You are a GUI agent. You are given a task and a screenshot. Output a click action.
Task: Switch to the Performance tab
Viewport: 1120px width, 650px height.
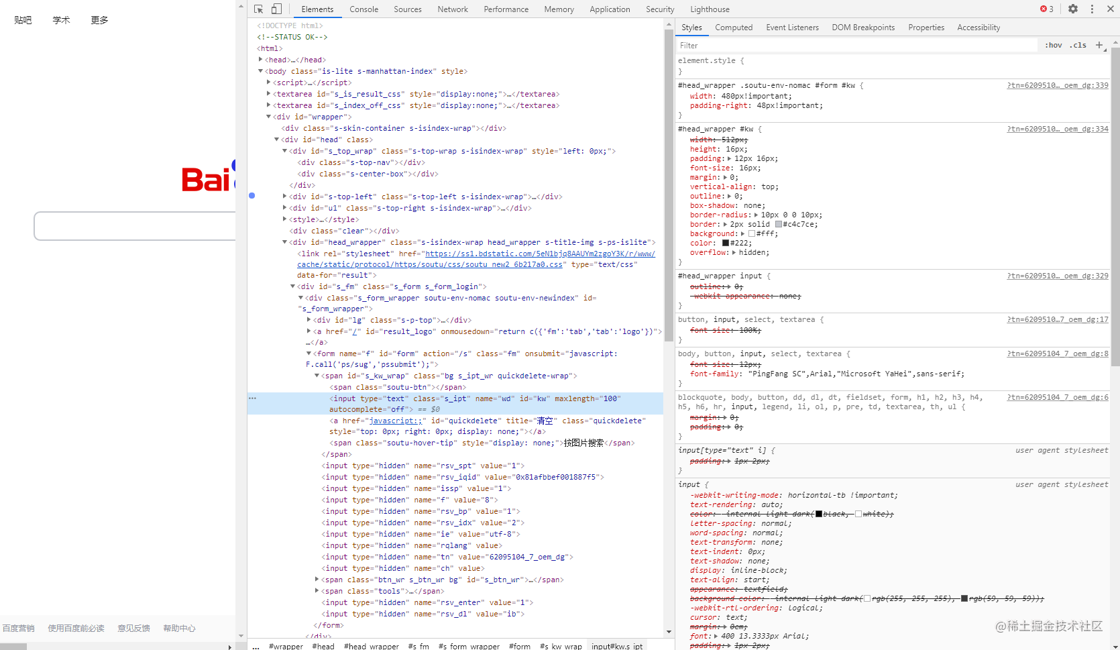tap(506, 9)
